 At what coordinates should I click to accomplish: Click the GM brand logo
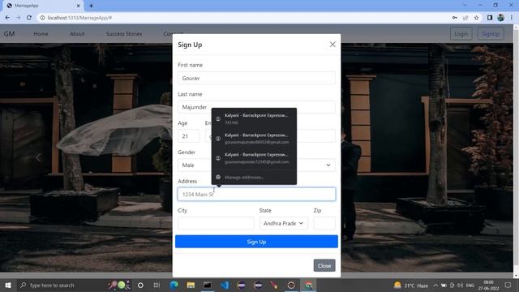tap(9, 34)
